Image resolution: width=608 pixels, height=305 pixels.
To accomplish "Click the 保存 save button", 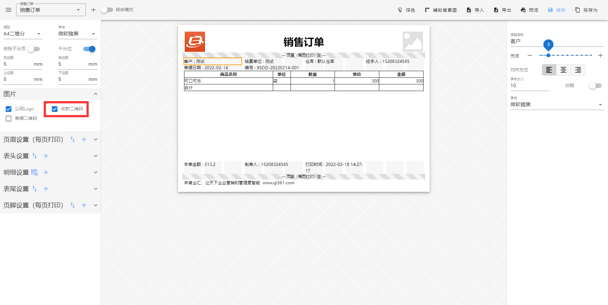I will [x=557, y=10].
